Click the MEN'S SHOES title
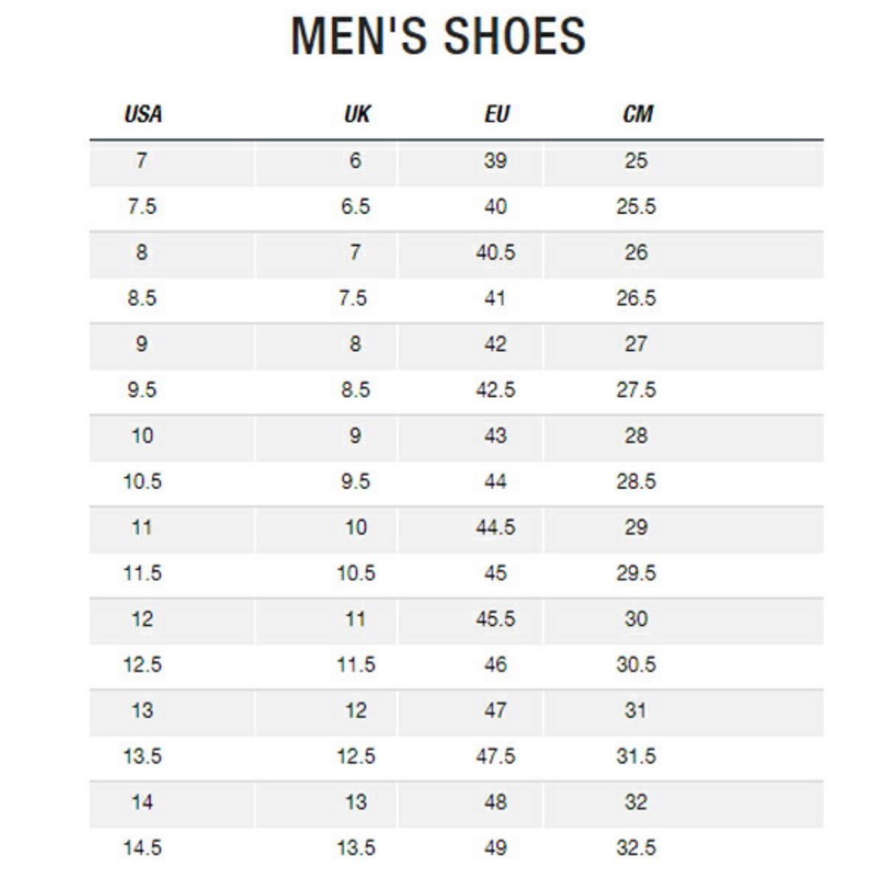 [x=439, y=35]
